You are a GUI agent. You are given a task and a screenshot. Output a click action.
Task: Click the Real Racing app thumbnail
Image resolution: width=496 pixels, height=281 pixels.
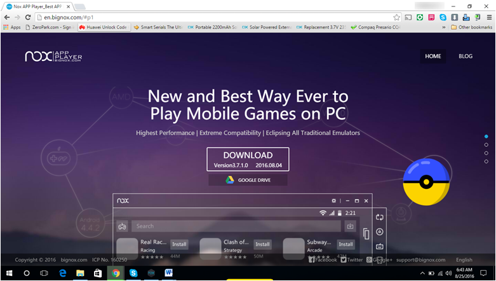(x=127, y=249)
